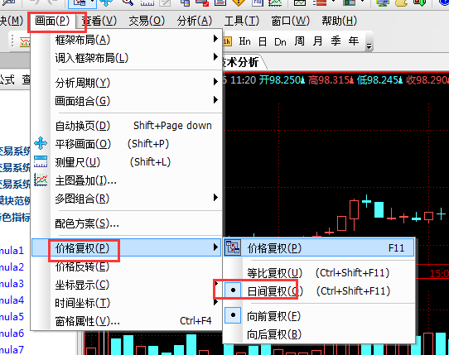This screenshot has width=449, height=355.
Task: Choose 自动换页(D) menu entry
Action: [126, 126]
